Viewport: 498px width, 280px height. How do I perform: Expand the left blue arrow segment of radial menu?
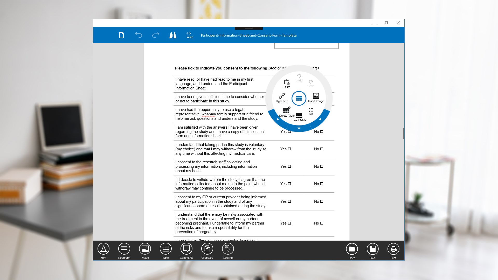(x=278, y=119)
